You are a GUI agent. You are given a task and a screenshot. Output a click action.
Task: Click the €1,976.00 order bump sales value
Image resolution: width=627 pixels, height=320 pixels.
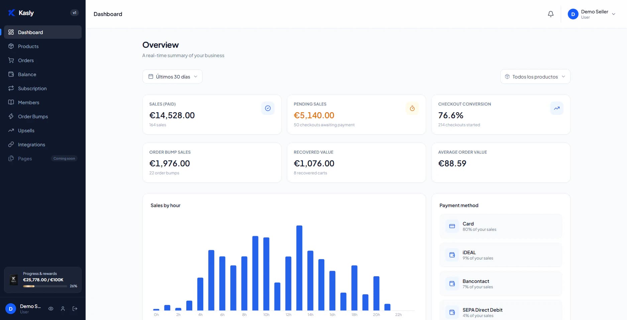pos(170,163)
